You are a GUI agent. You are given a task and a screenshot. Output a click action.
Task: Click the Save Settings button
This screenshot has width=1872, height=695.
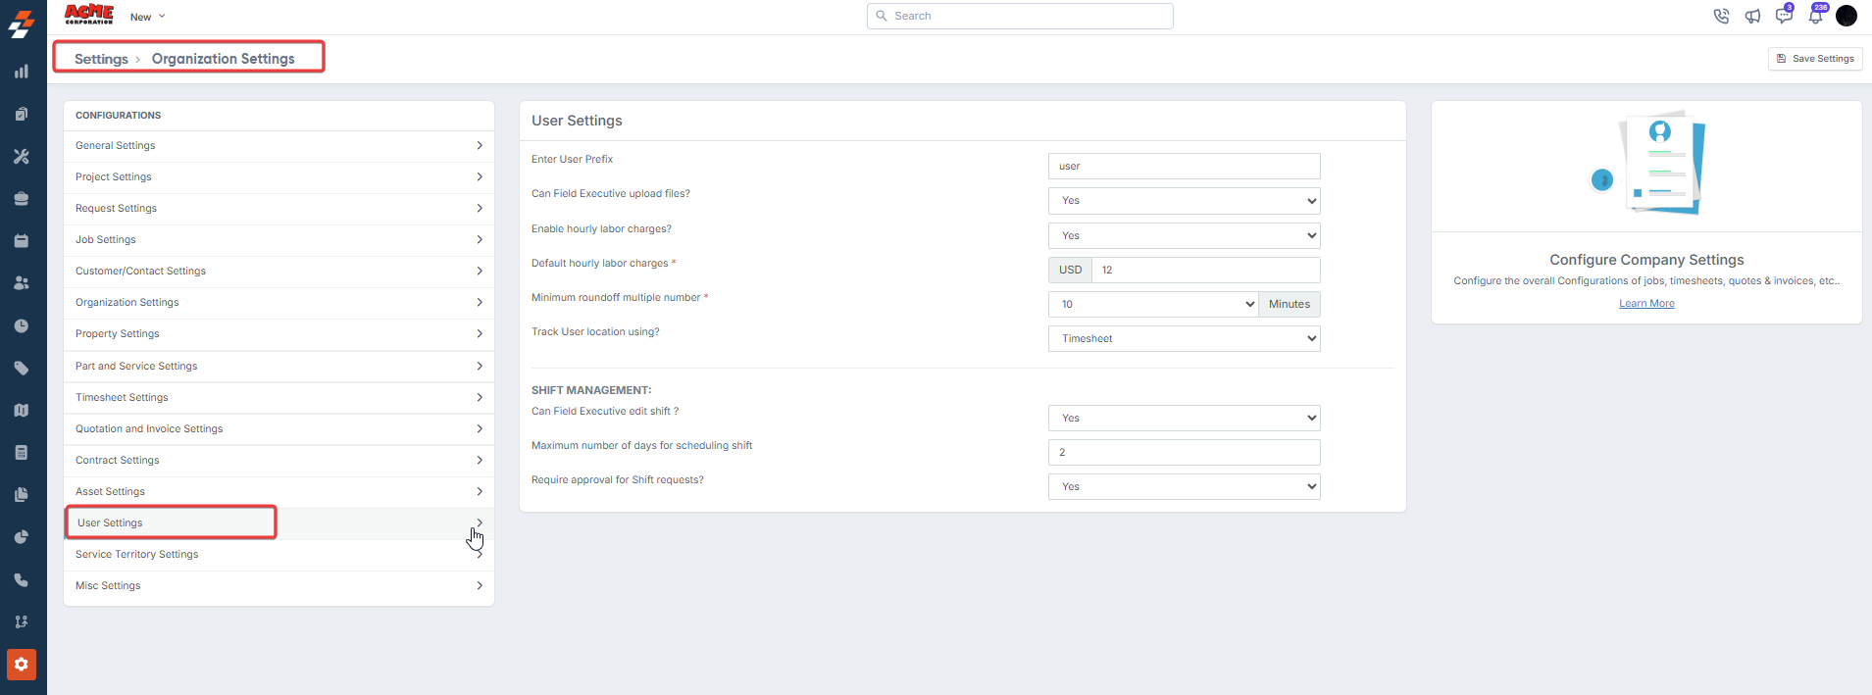[x=1815, y=59]
